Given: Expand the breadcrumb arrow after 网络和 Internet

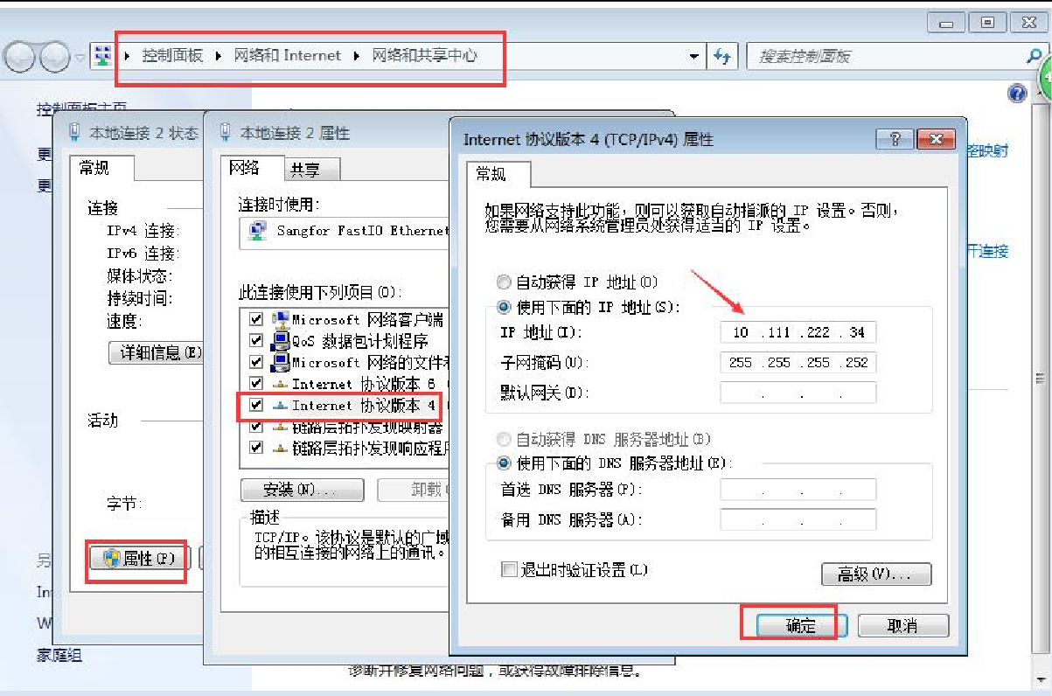Looking at the screenshot, I should tap(357, 56).
